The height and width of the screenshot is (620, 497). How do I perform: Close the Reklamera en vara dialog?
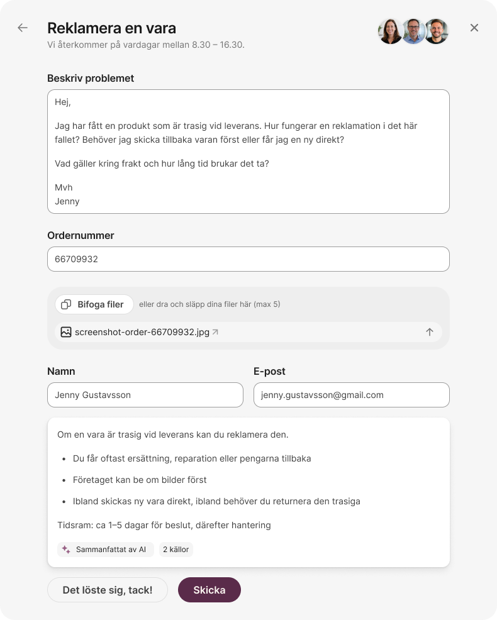click(x=474, y=28)
